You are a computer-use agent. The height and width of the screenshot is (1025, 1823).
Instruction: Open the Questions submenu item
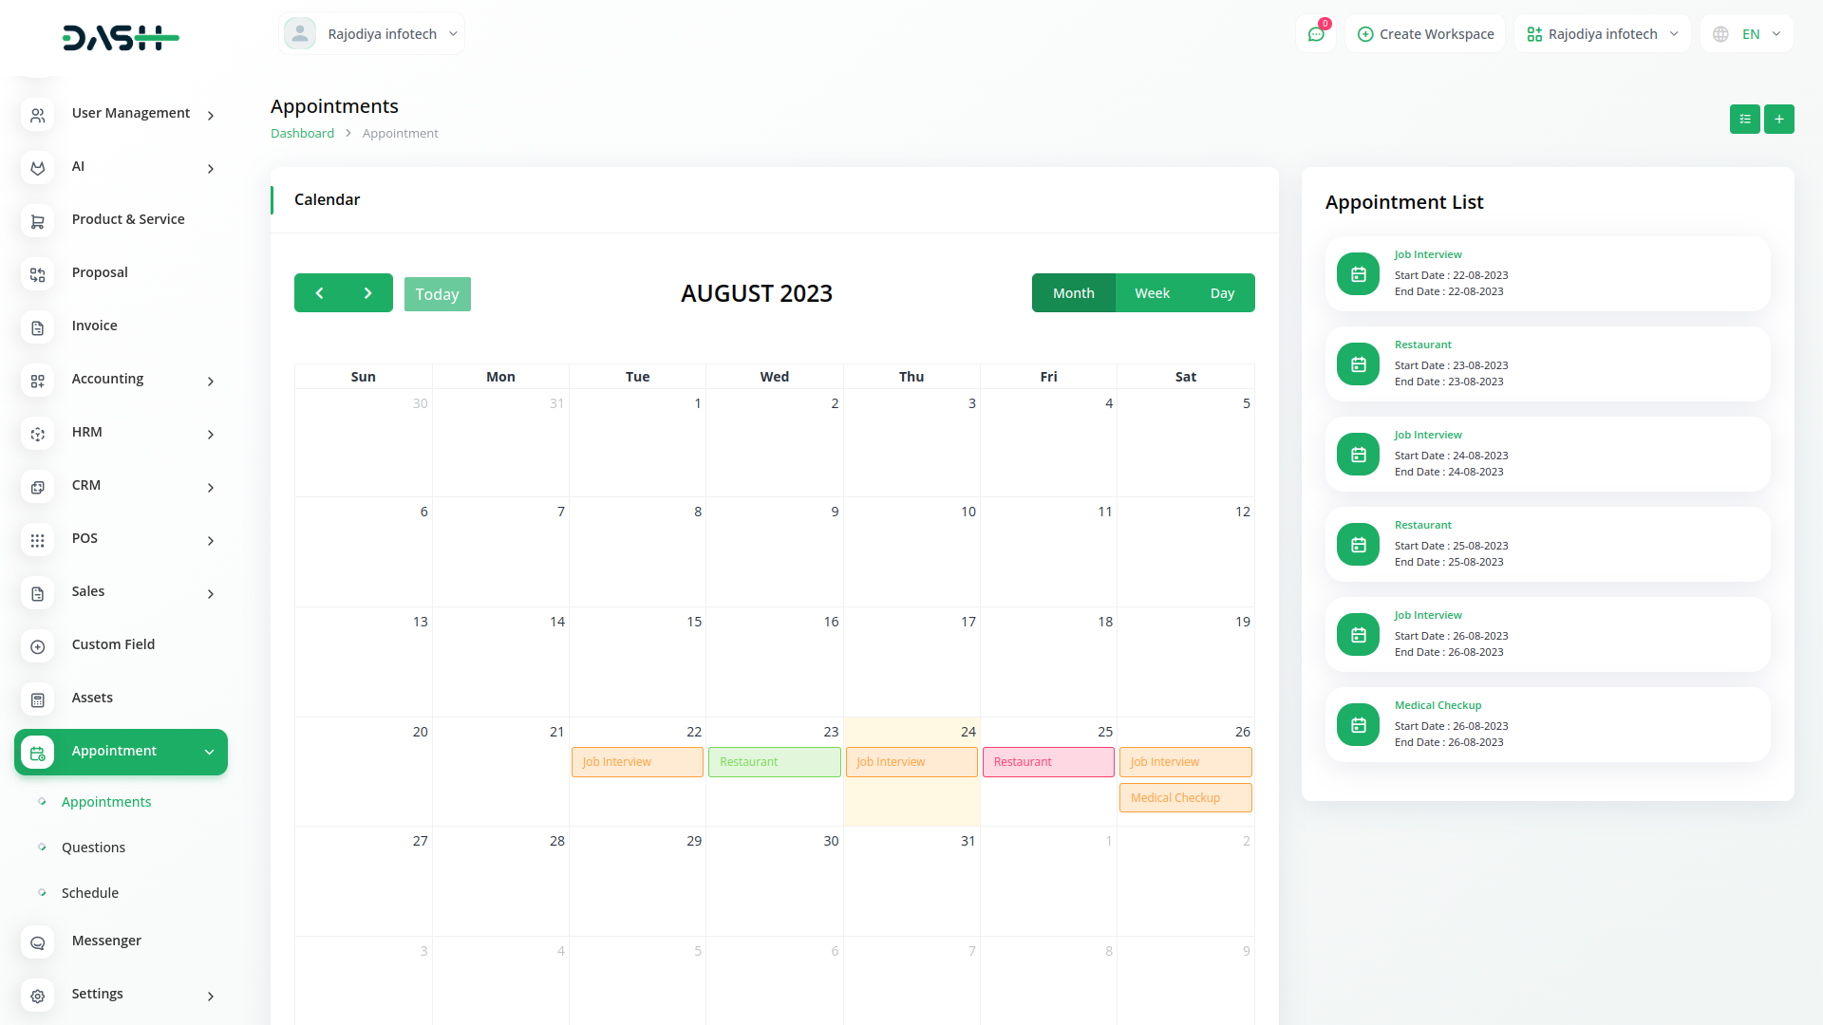tap(93, 848)
